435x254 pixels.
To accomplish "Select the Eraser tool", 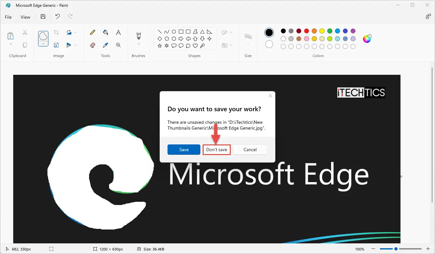I will (x=93, y=45).
